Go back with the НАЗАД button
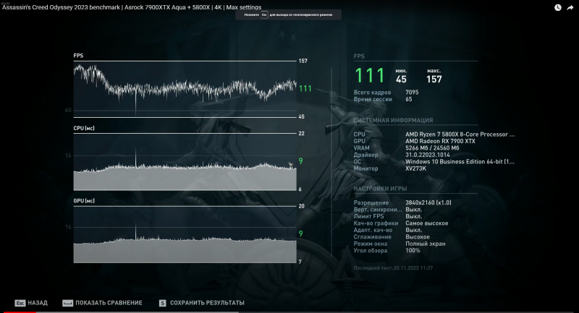 pos(38,303)
